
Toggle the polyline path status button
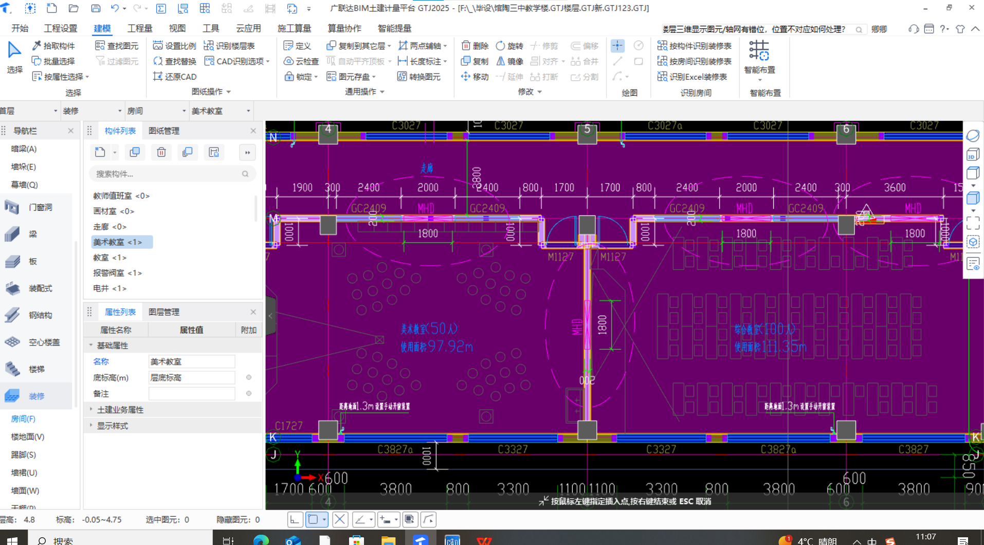coord(428,520)
